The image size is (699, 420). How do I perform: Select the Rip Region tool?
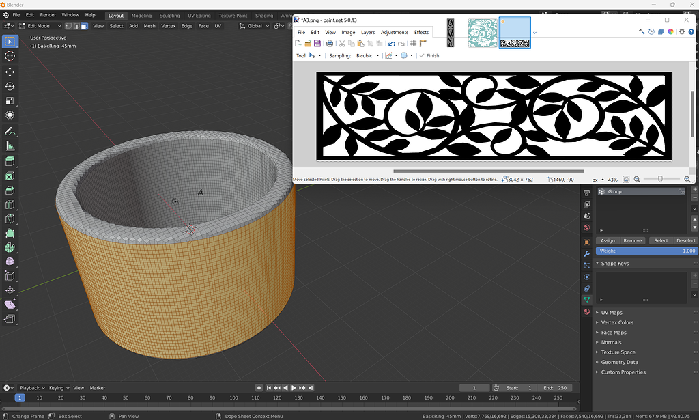tap(10, 319)
